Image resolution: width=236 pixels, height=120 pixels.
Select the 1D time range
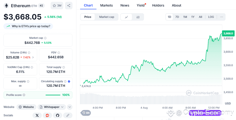[169, 17]
